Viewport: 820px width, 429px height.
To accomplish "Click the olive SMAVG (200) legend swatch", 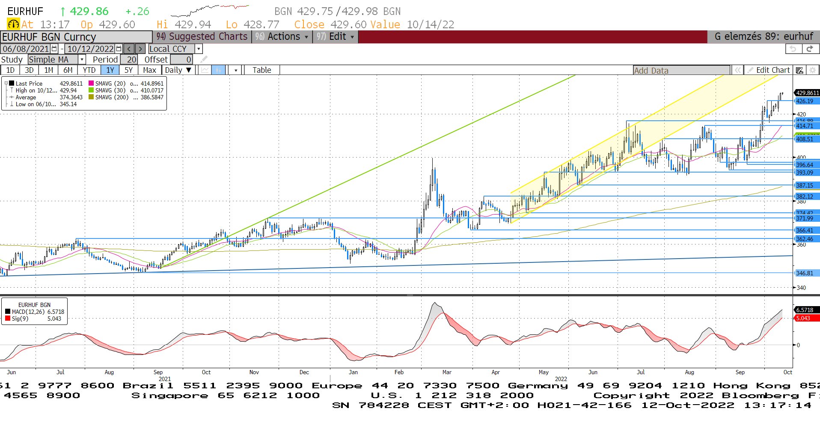I will (x=91, y=97).
